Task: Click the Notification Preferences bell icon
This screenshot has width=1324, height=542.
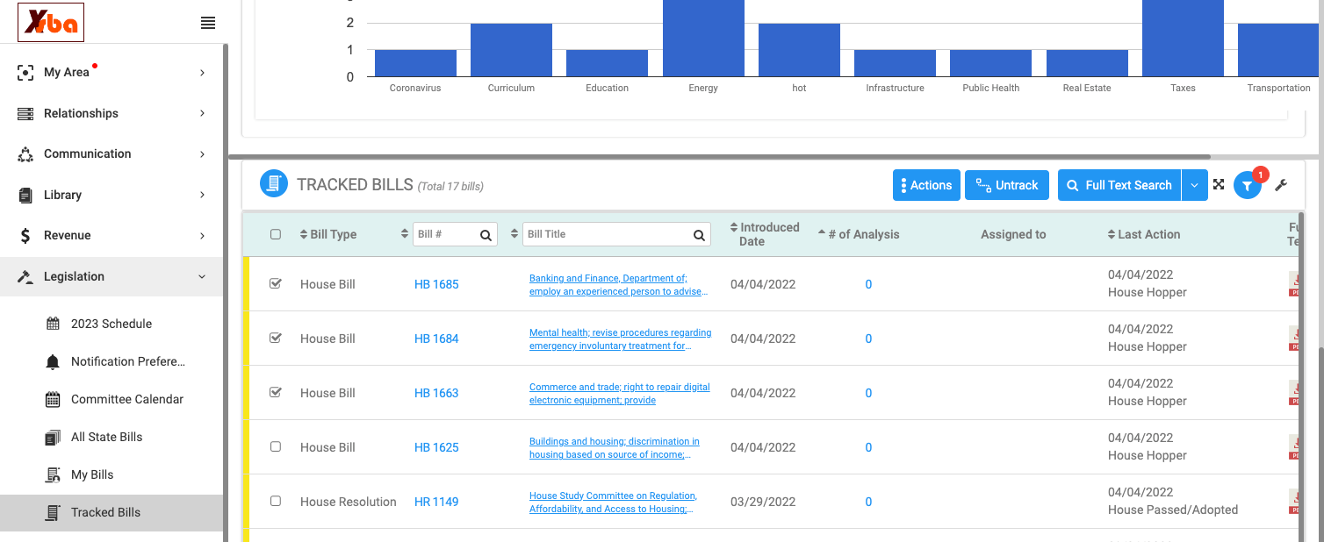Action: coord(53,361)
